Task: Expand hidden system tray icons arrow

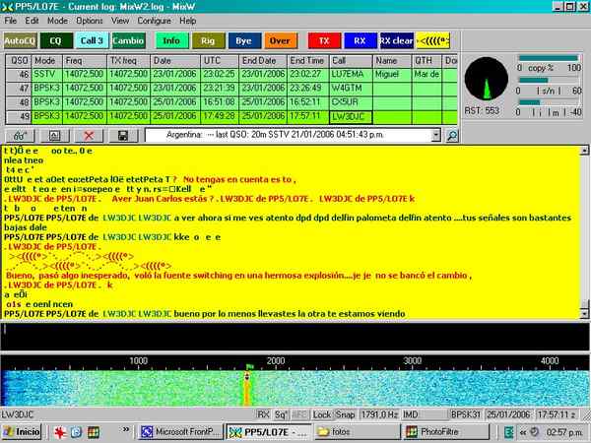Action: [x=523, y=432]
